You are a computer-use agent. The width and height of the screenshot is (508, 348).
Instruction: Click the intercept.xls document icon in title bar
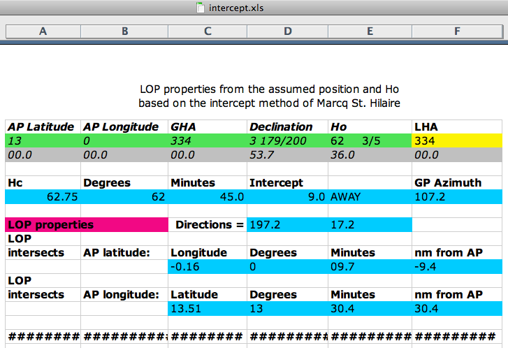click(x=200, y=8)
